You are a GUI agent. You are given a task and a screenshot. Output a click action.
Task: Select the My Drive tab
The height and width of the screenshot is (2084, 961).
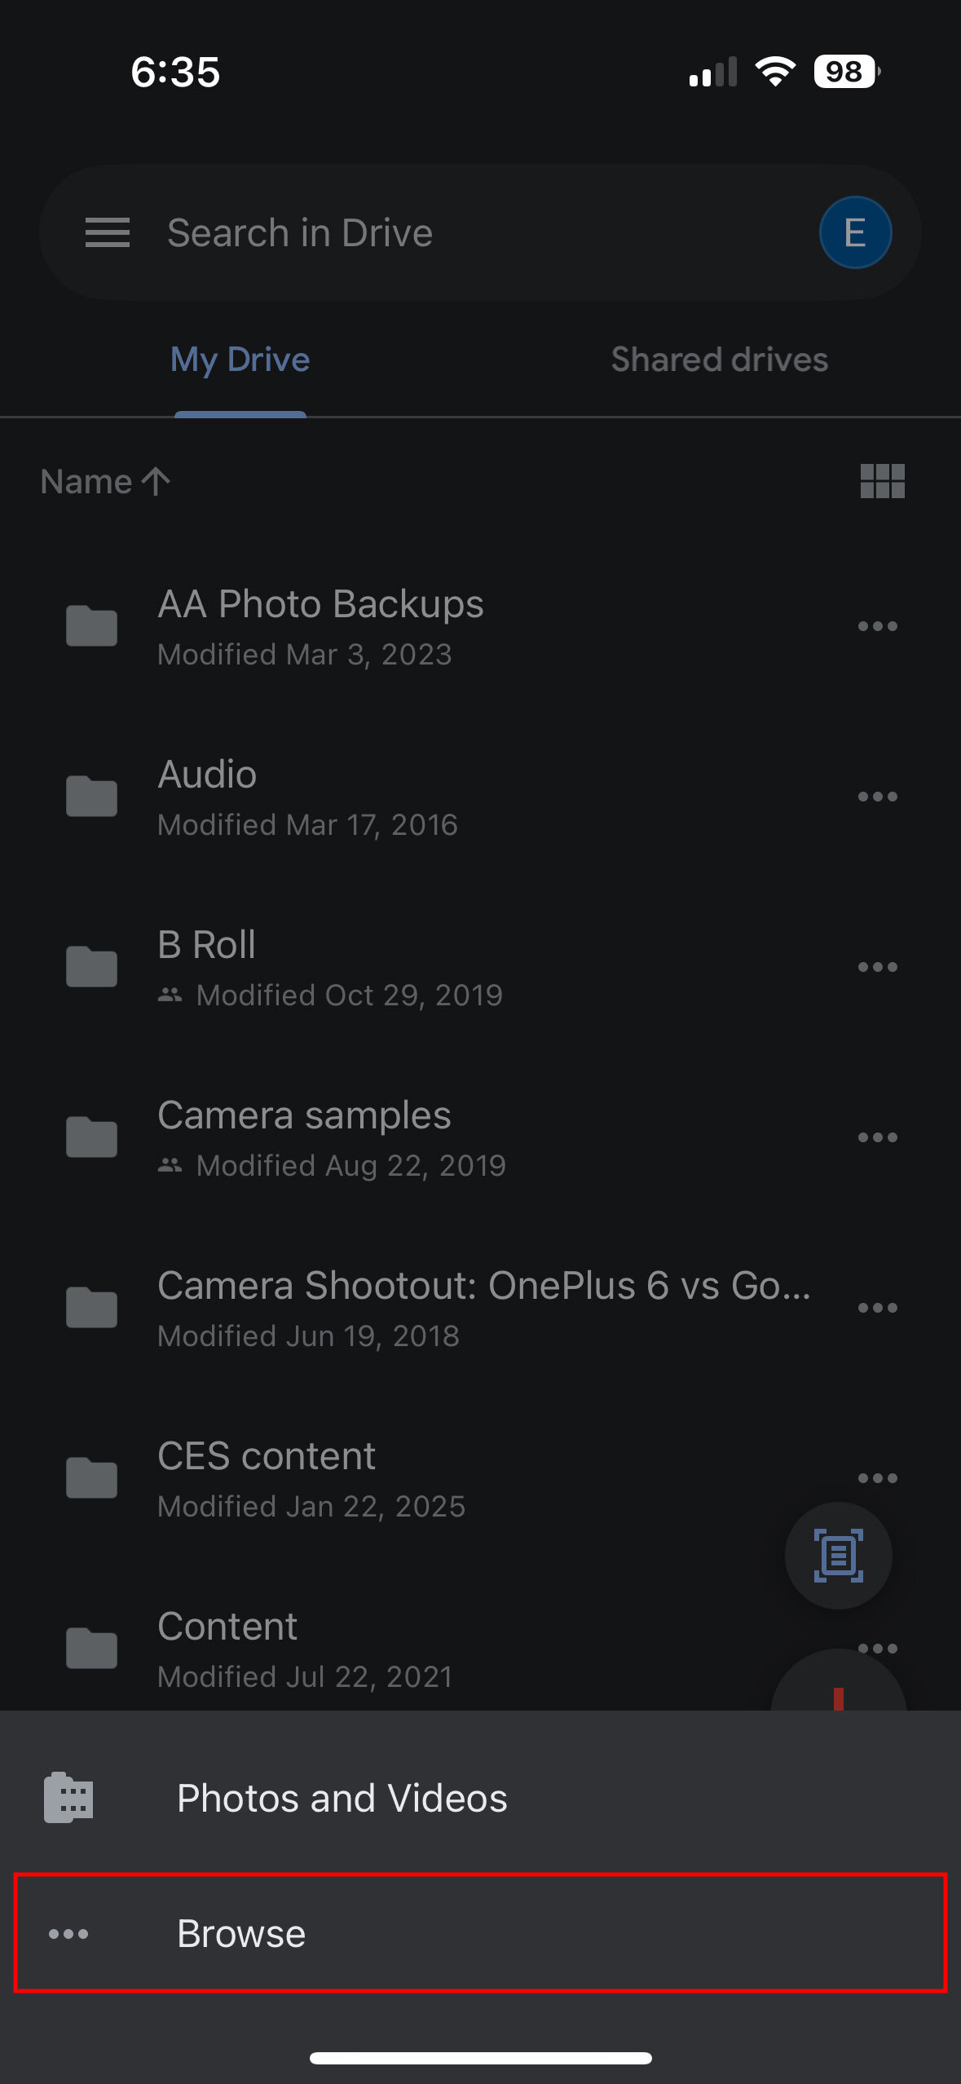tap(240, 360)
